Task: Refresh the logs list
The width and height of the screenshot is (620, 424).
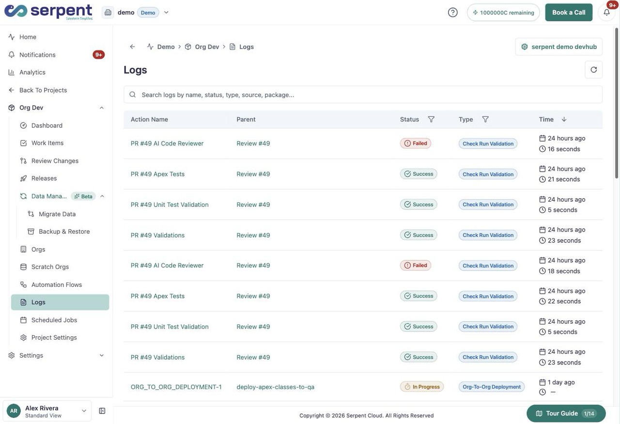Action: pos(594,70)
